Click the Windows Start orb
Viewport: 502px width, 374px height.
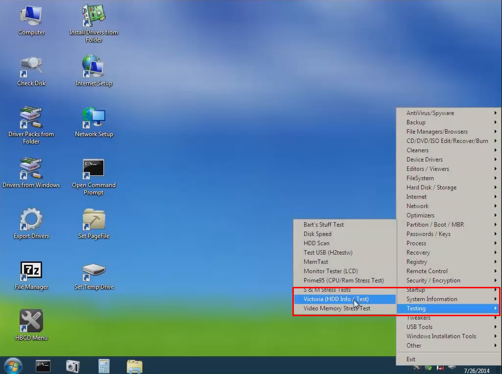point(13,366)
